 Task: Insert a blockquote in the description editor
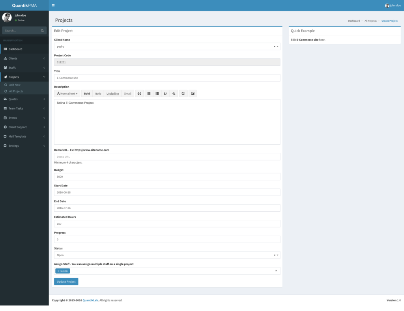[x=139, y=93]
